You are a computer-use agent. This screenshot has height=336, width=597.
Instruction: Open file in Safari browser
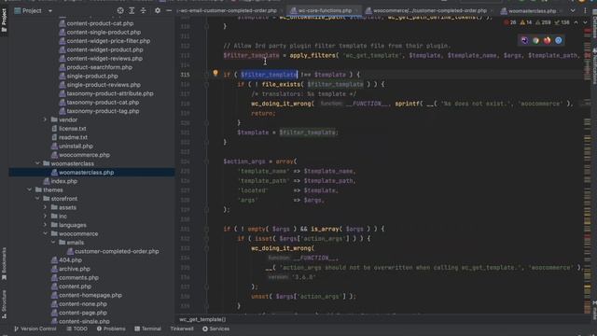coord(559,40)
